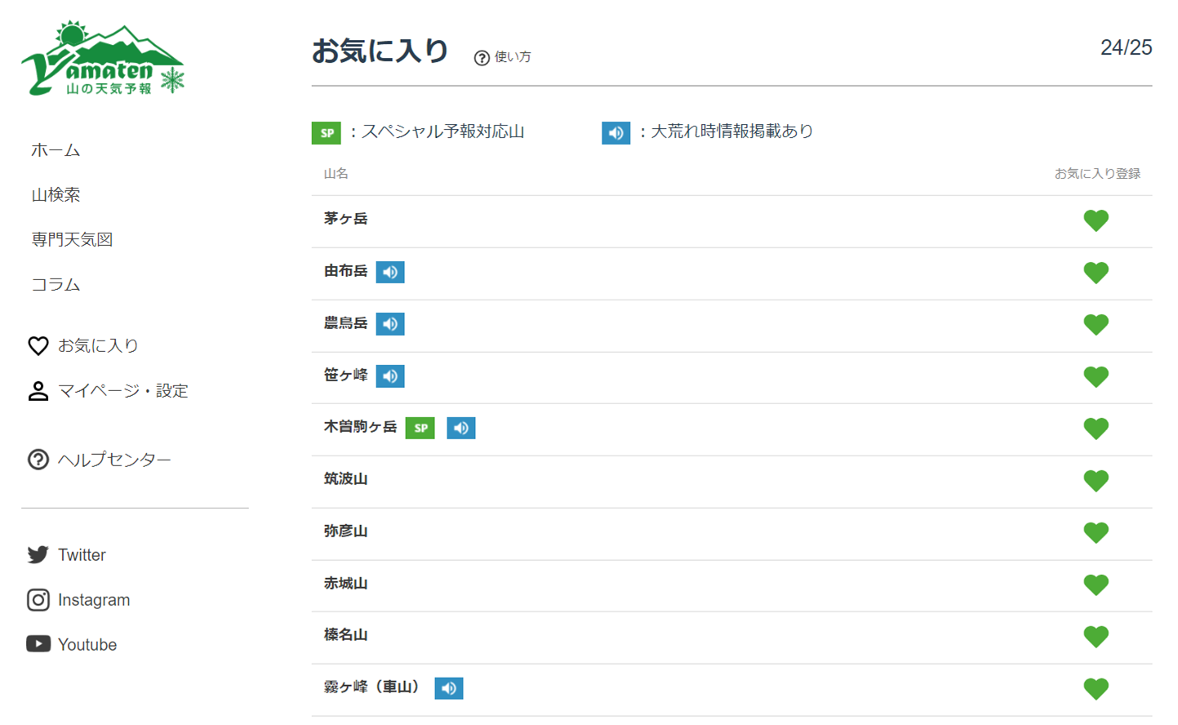Visit the ヘルプセンター link
The height and width of the screenshot is (725, 1178).
click(x=114, y=460)
